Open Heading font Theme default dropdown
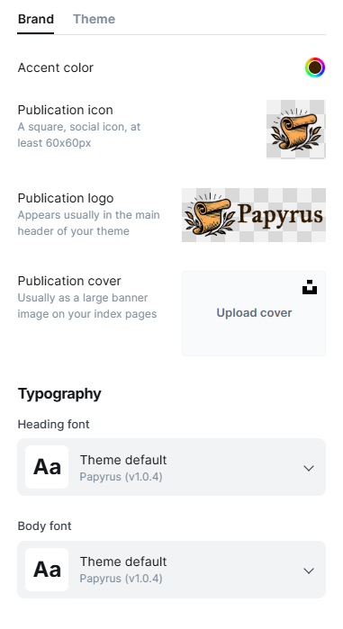Image resolution: width=343 pixels, height=629 pixels. pyautogui.click(x=172, y=467)
